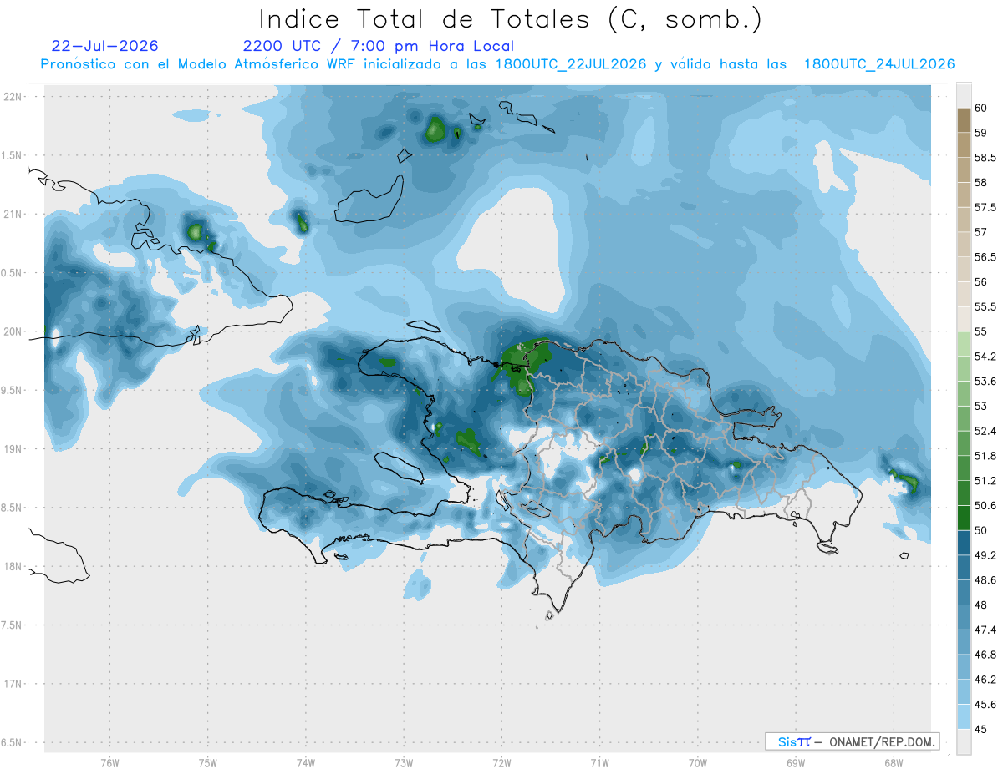Click the legend value '47.4'
Image resolution: width=1003 pixels, height=774 pixels.
985,630
